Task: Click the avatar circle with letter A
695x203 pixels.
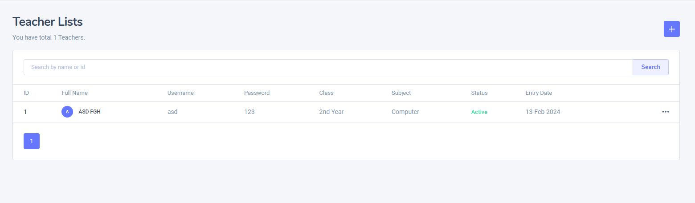Action: [67, 112]
